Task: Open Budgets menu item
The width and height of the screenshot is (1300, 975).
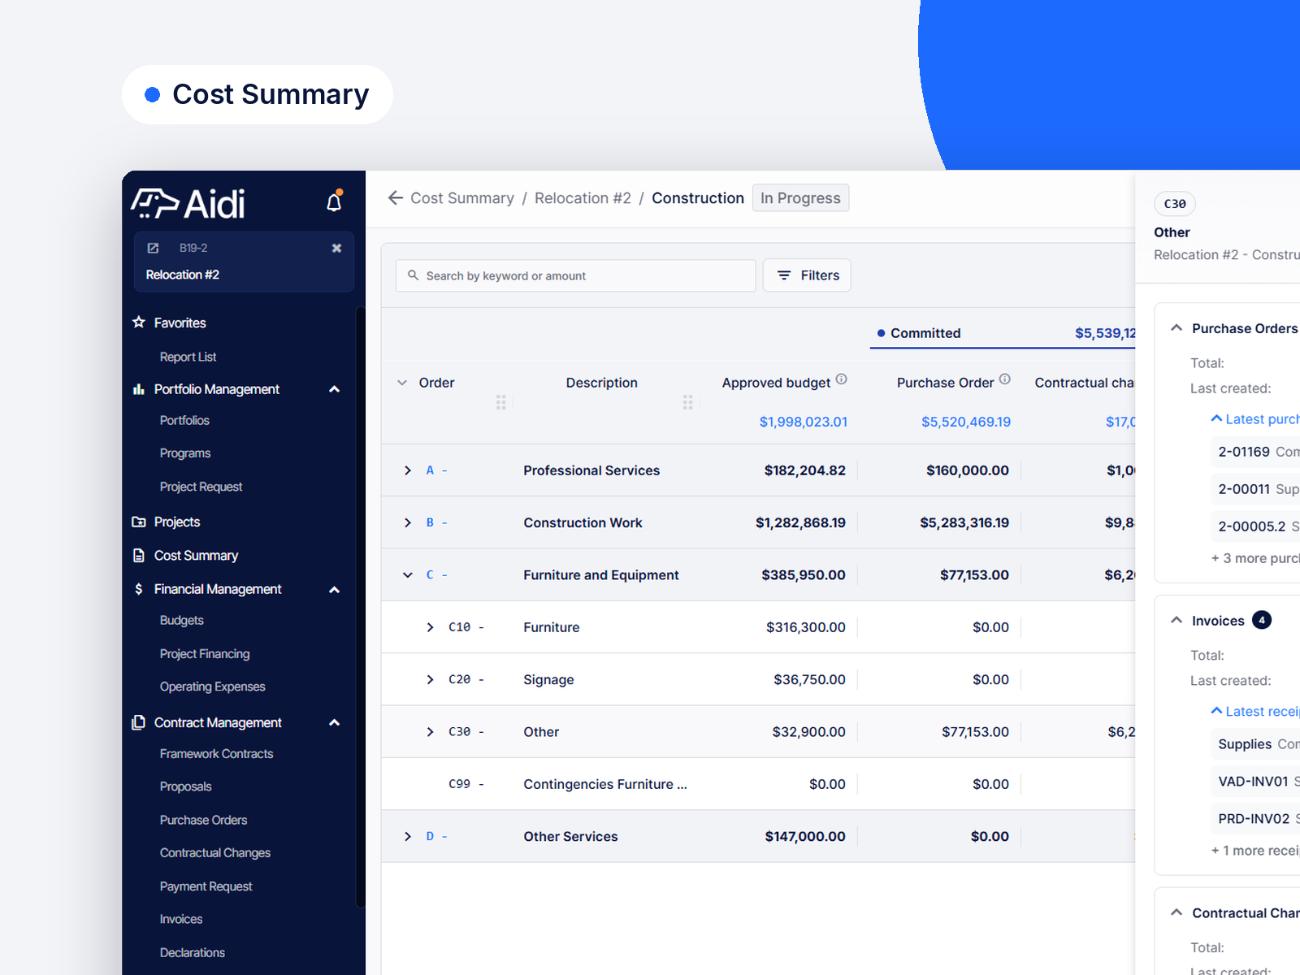Action: coord(181,620)
